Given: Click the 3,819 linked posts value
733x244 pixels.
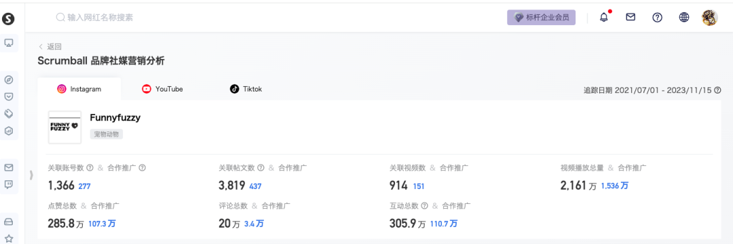Looking at the screenshot, I should [232, 186].
